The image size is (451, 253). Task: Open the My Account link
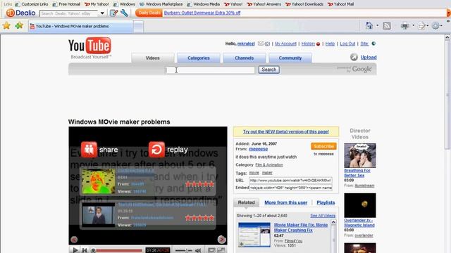click(x=285, y=44)
